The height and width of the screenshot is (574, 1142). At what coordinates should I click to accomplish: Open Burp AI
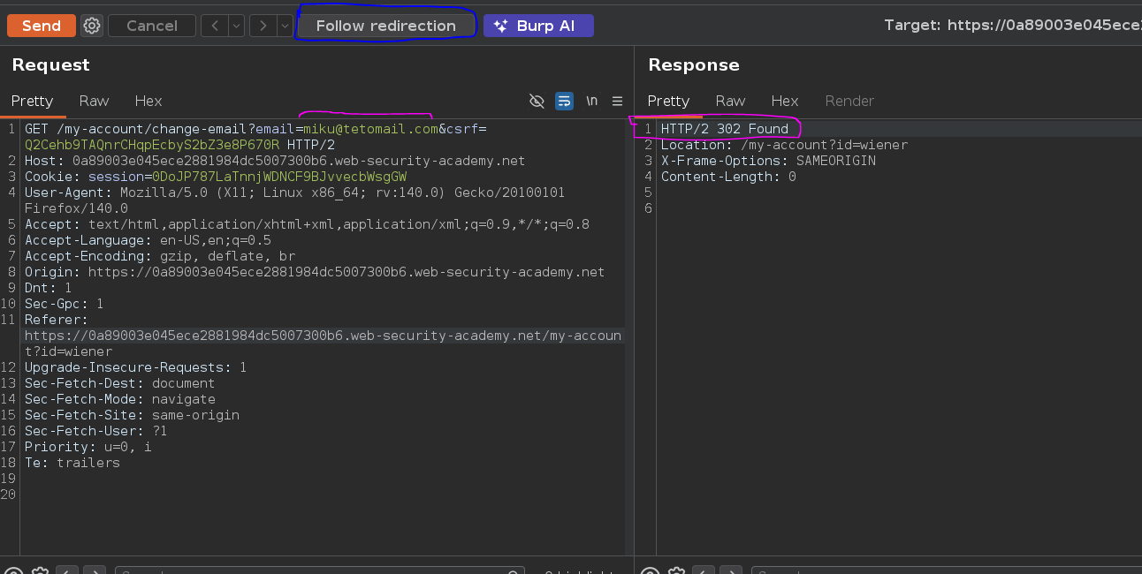(x=538, y=26)
